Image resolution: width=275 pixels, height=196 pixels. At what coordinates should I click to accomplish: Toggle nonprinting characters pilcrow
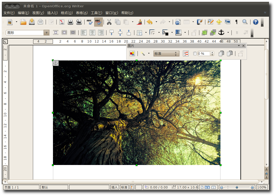[x=236, y=22]
